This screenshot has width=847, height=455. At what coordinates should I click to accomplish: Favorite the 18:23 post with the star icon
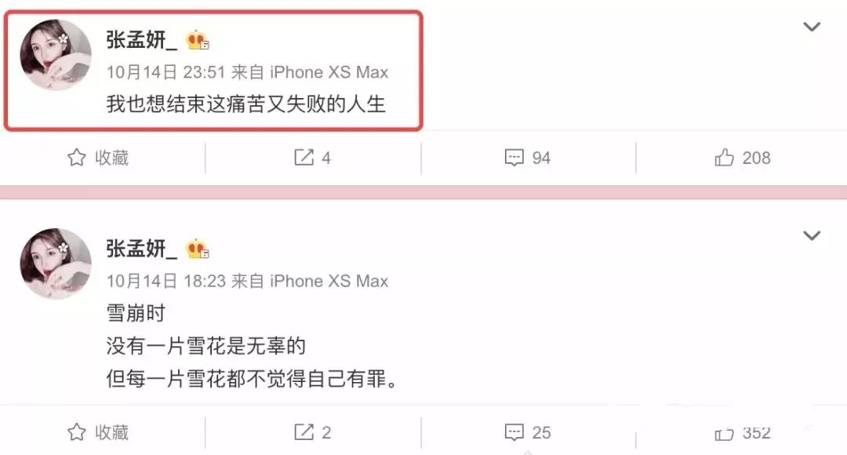[x=98, y=432]
